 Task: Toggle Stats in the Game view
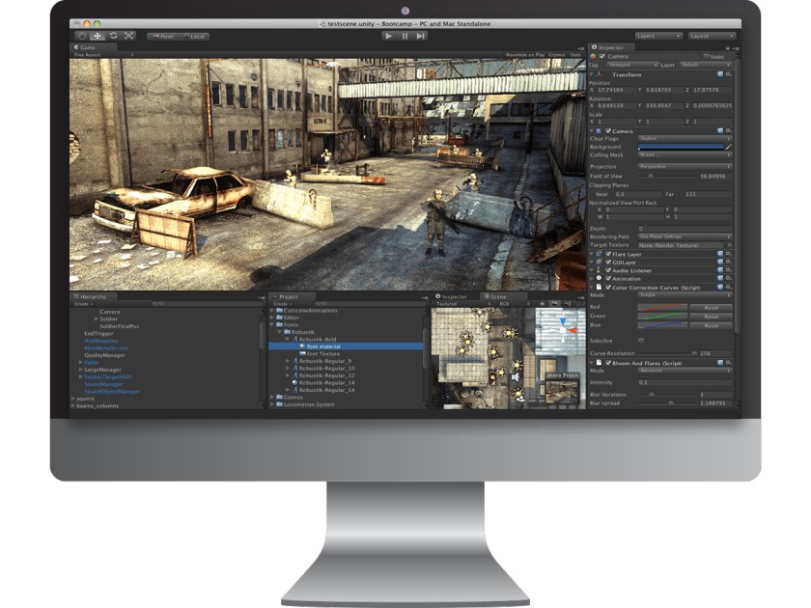pyautogui.click(x=575, y=55)
